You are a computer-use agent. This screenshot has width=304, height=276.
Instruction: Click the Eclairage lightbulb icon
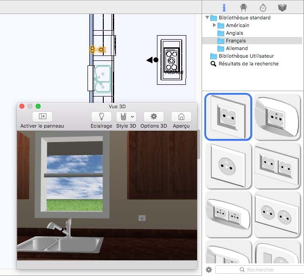pos(101,116)
